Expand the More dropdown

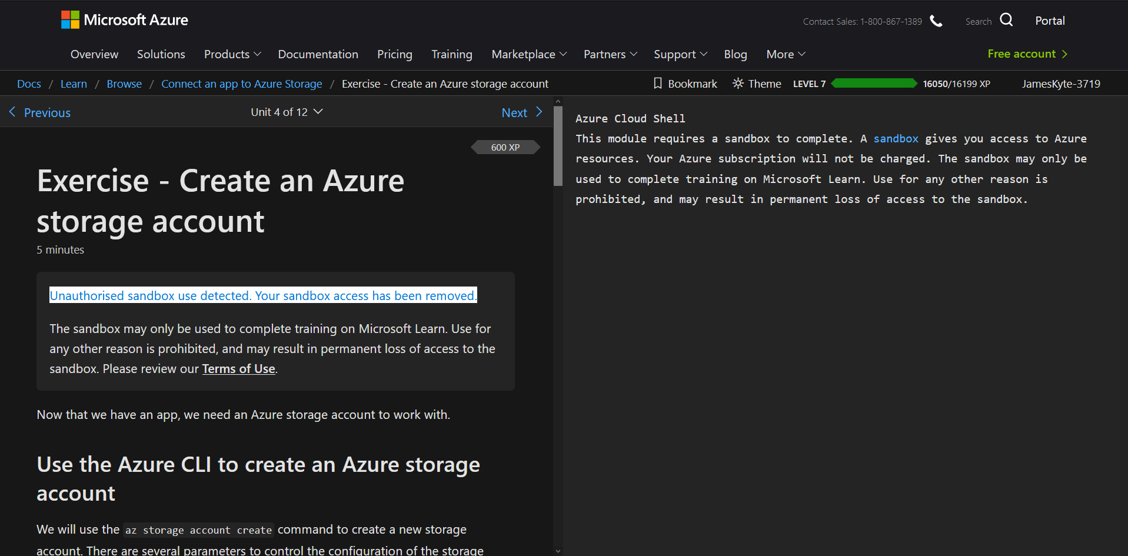(x=786, y=54)
